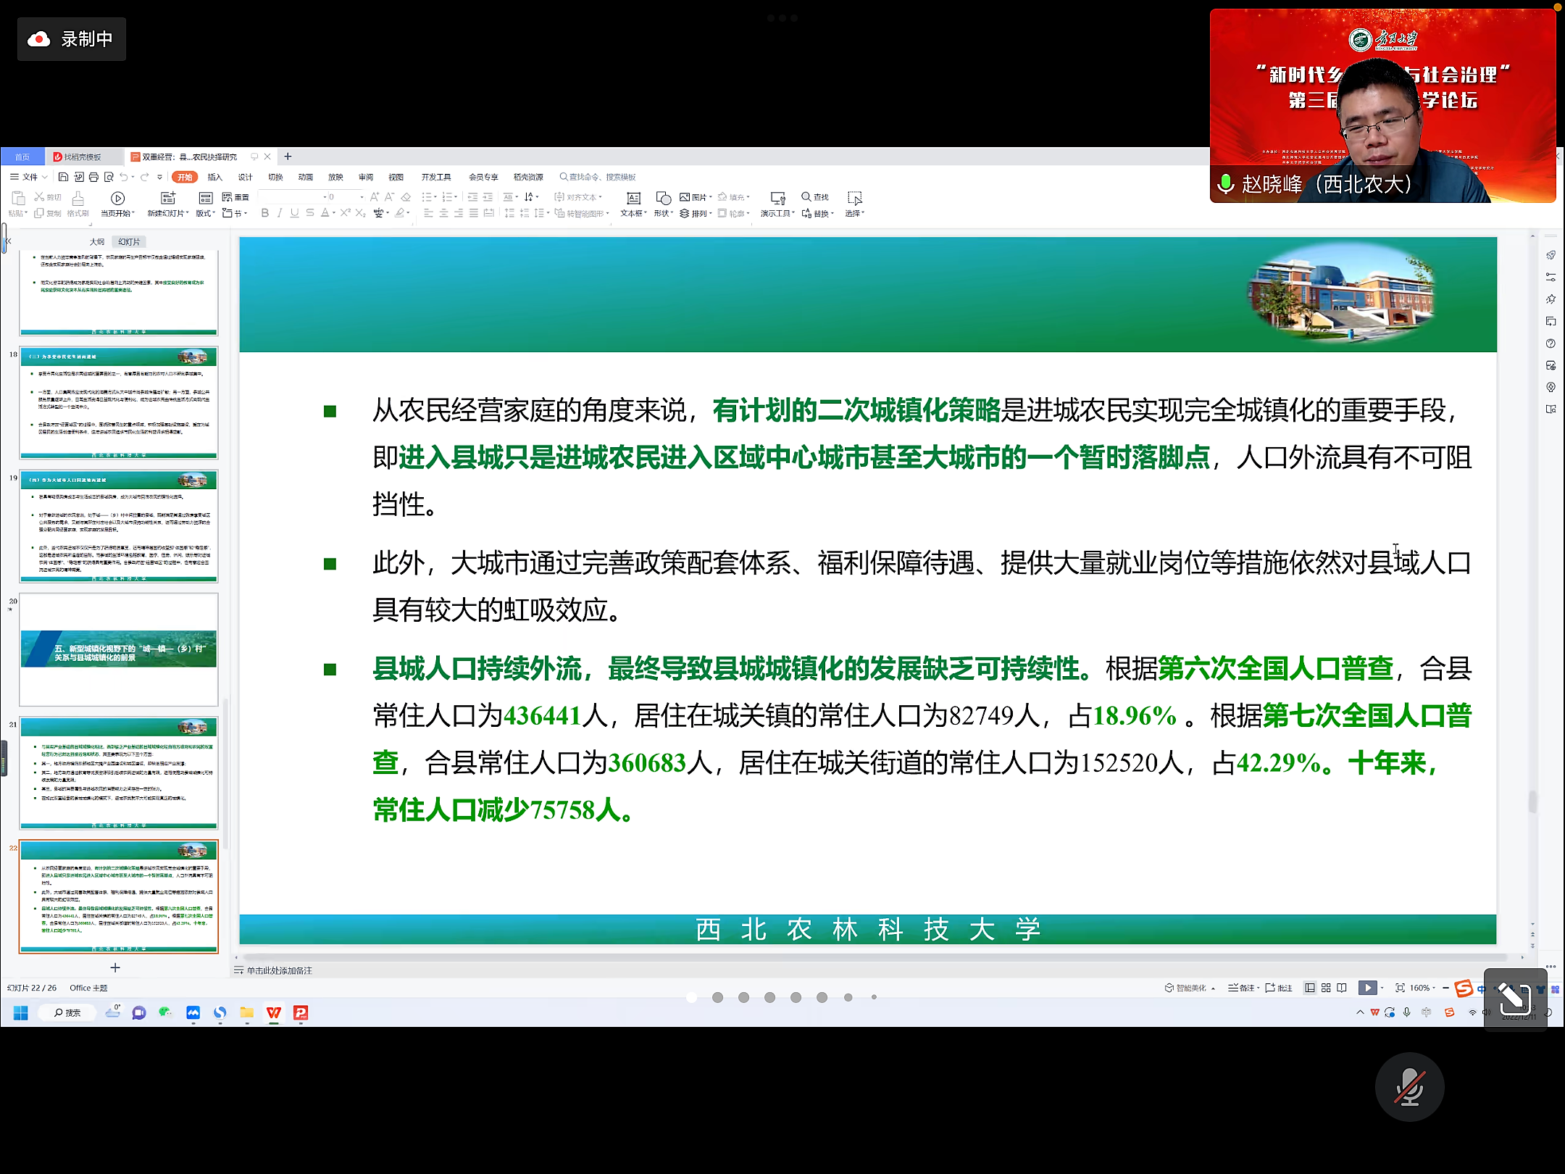This screenshot has height=1174, width=1565.
Task: Open the 版式 layout dropdown
Action: (x=205, y=213)
